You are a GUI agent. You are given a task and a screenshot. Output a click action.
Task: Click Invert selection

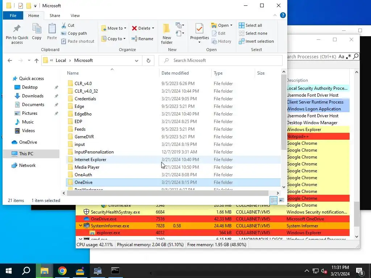[256, 41]
